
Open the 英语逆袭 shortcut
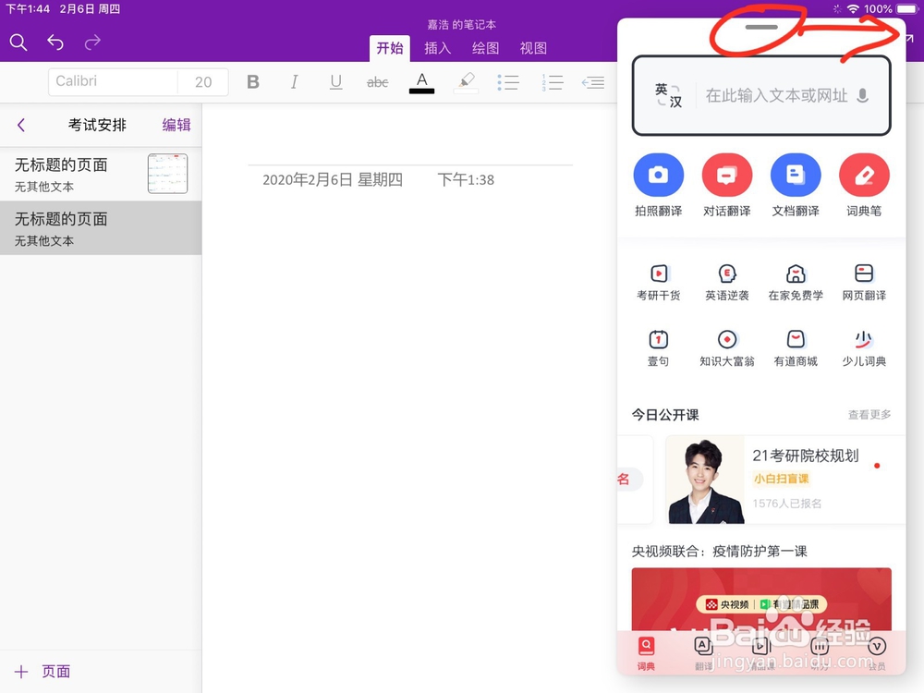[x=726, y=283]
